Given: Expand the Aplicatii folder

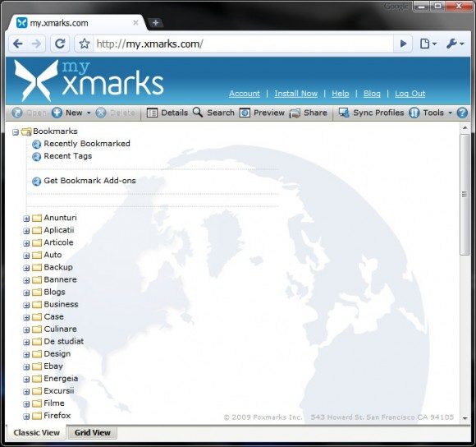Looking at the screenshot, I should tap(26, 231).
